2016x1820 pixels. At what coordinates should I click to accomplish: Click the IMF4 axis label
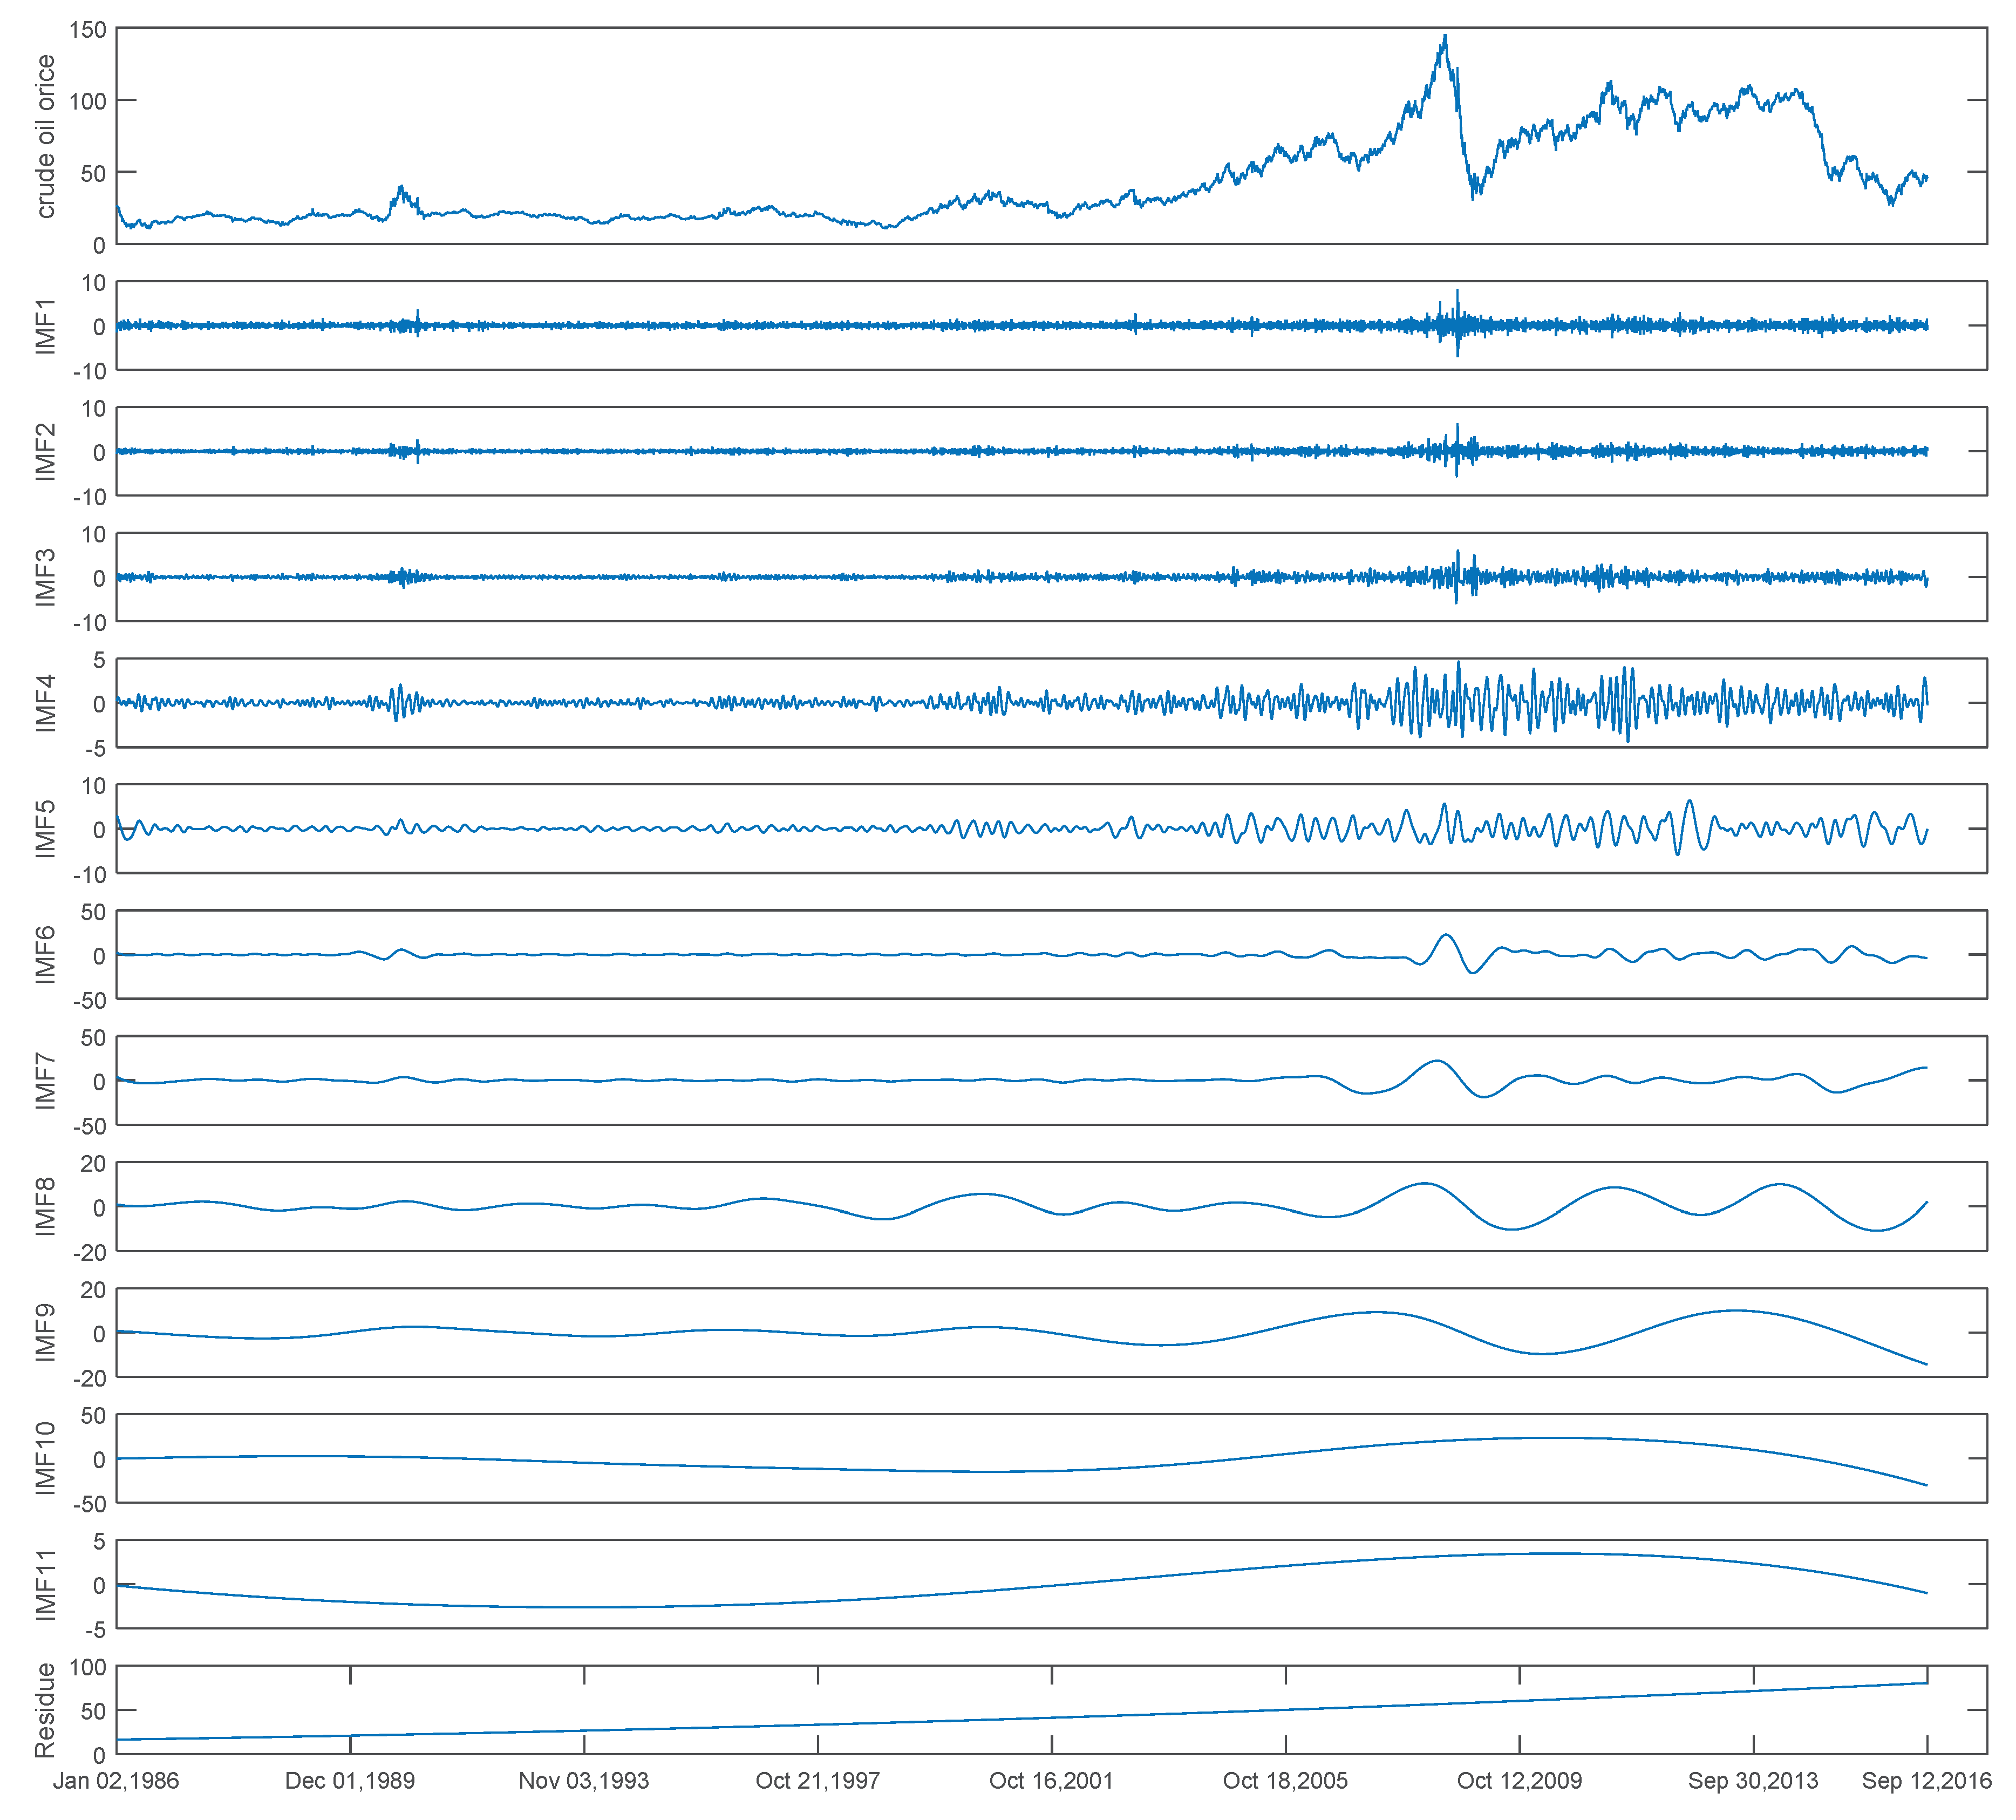[45, 703]
